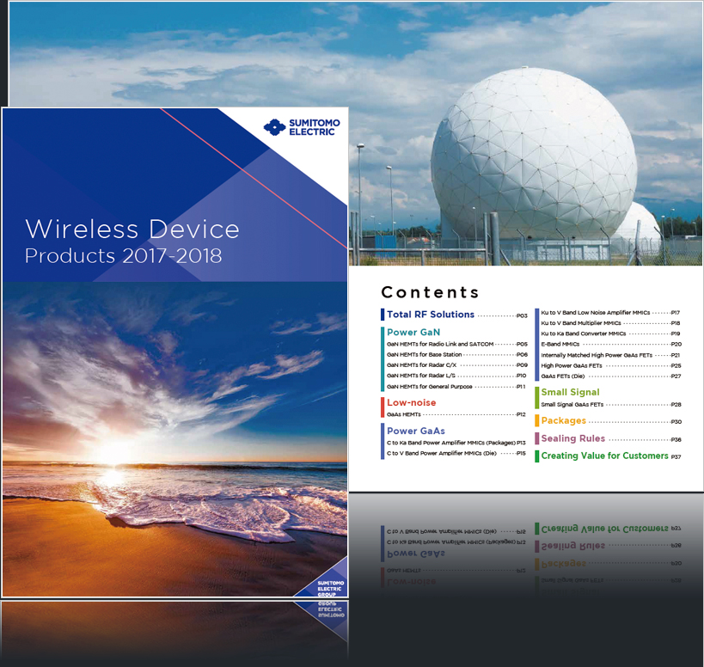Open the Sealing Rules section

[572, 438]
